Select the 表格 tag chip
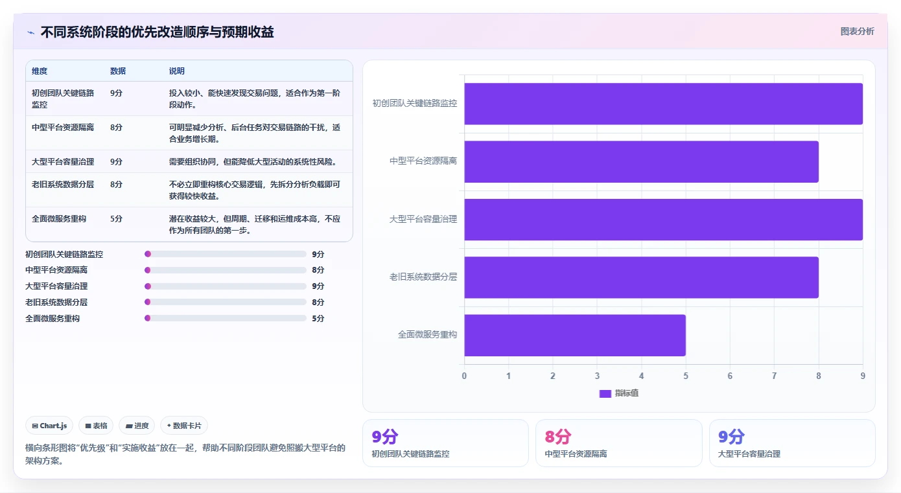Image resolution: width=901 pixels, height=493 pixels. tap(96, 426)
